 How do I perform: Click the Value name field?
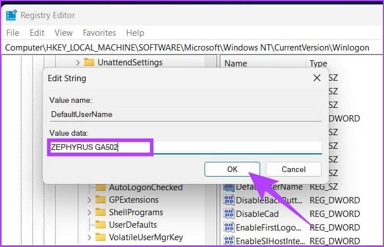click(186, 114)
